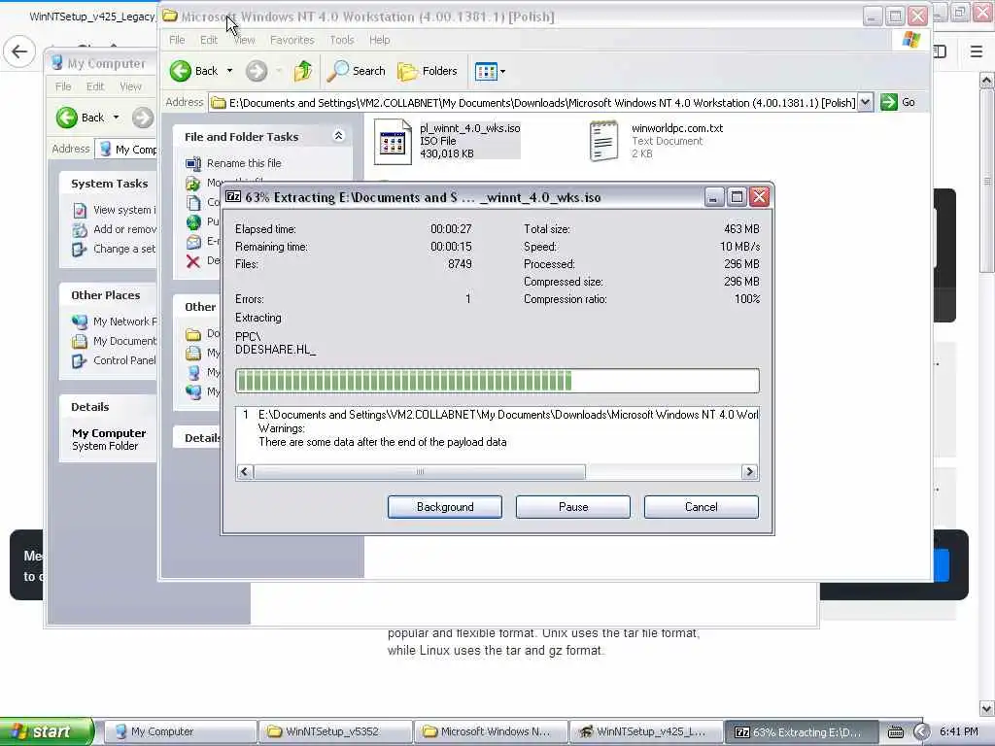Open the Back button history dropdown in NT window

(x=229, y=71)
